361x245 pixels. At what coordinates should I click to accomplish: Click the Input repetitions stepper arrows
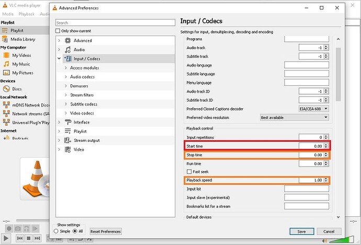click(x=326, y=137)
